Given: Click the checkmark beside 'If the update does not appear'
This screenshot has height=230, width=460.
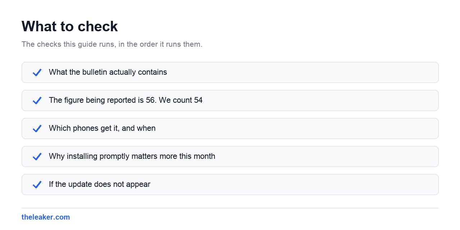Looking at the screenshot, I should (37, 184).
